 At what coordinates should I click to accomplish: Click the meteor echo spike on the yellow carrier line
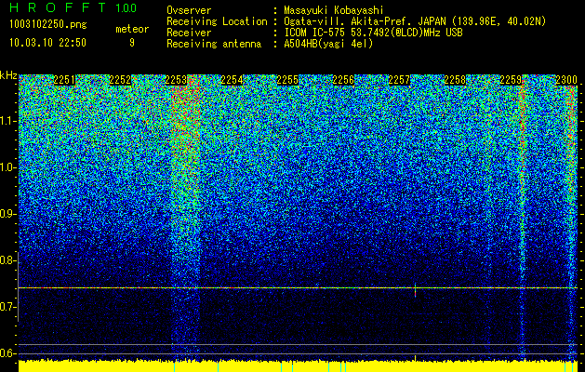click(415, 290)
